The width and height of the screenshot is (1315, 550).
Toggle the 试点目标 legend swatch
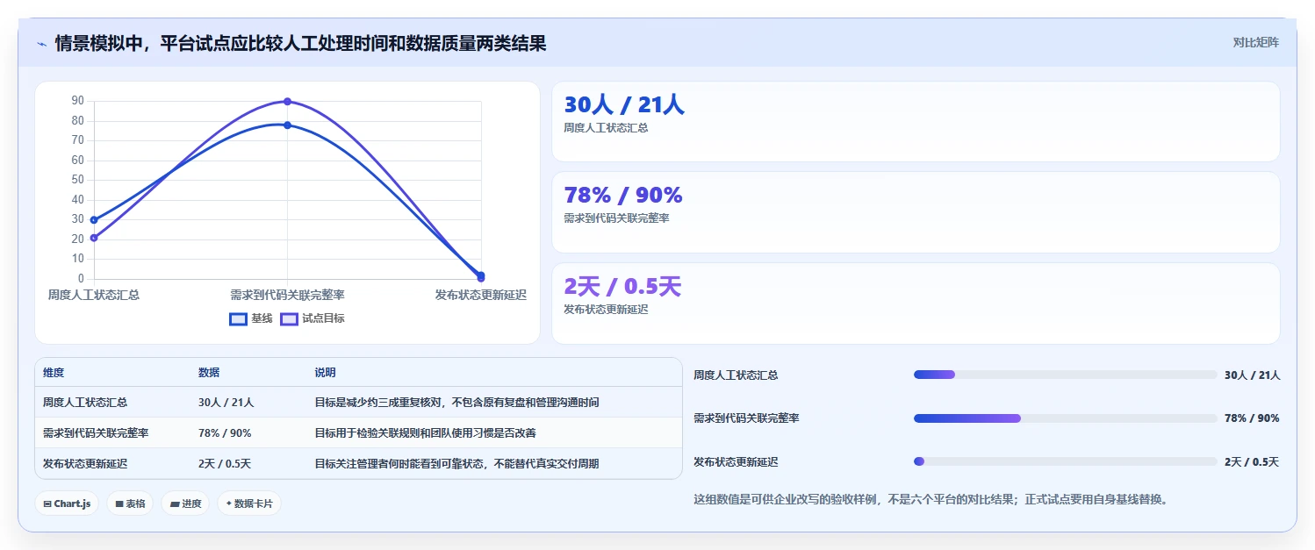[289, 318]
